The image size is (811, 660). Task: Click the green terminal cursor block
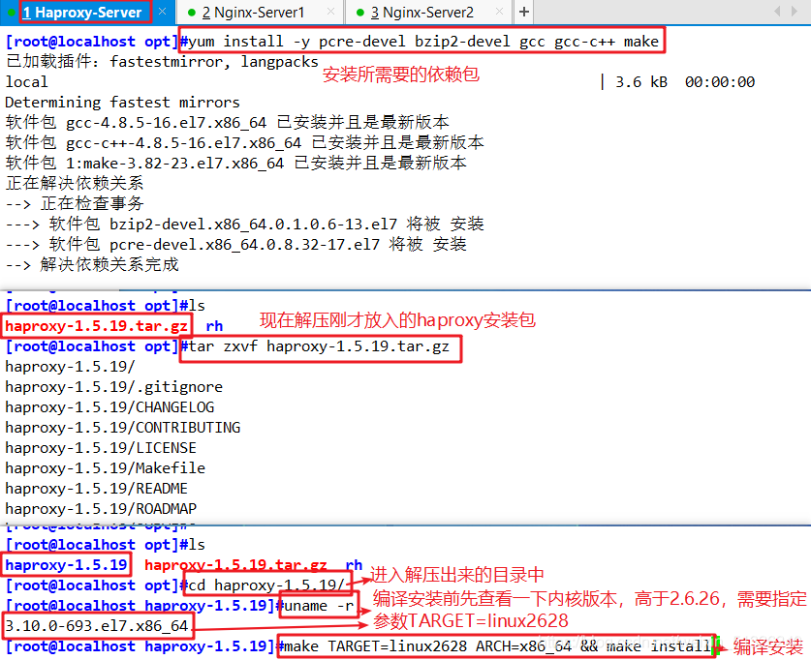click(x=716, y=646)
